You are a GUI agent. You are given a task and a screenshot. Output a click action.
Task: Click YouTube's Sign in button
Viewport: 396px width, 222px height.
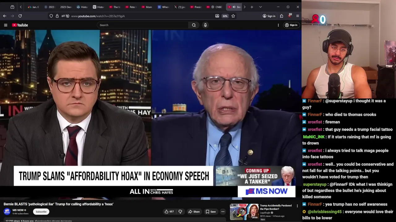(291, 25)
